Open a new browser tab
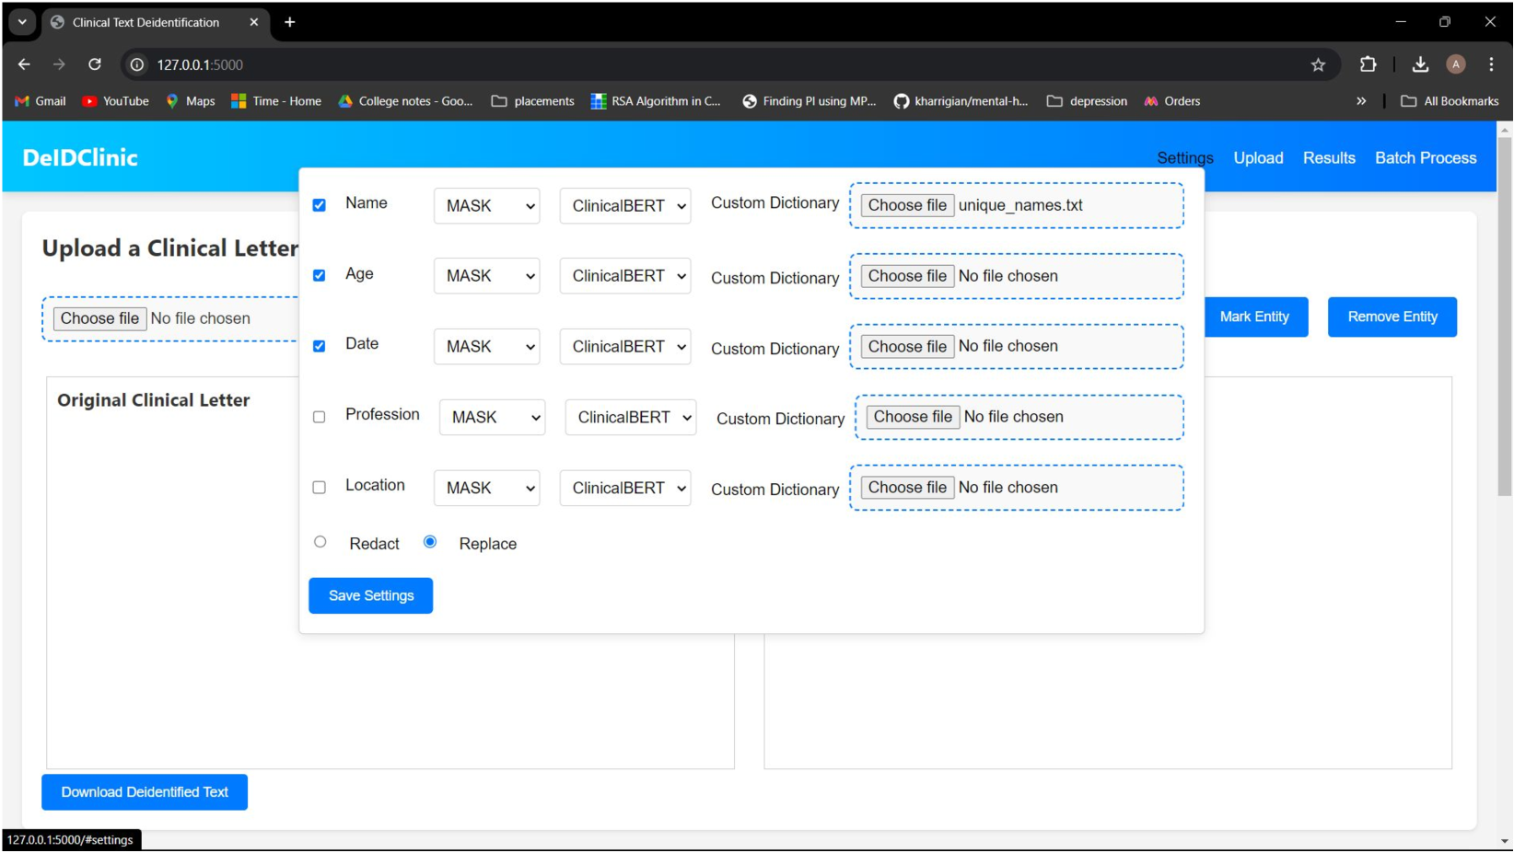 [290, 22]
